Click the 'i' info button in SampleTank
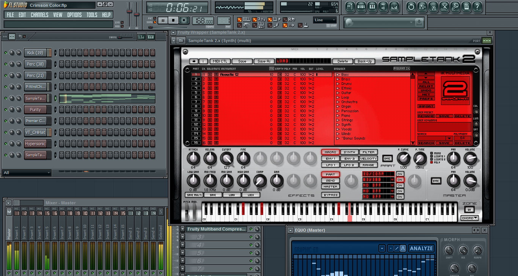The width and height of the screenshot is (518, 276). click(x=203, y=61)
